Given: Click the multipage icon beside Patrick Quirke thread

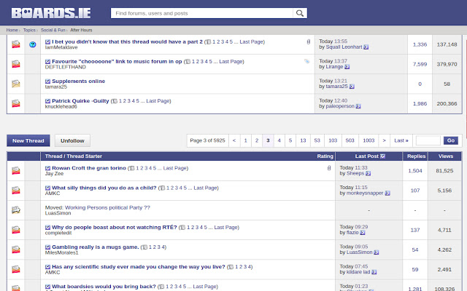Looking at the screenshot, I should pyautogui.click(x=115, y=101).
